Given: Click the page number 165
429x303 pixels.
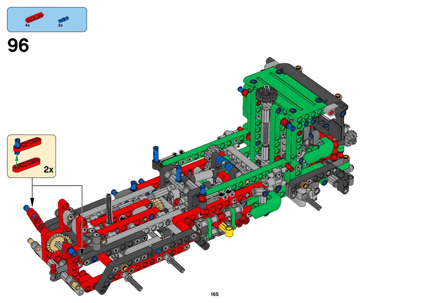Looking at the screenshot, I should point(214,294).
